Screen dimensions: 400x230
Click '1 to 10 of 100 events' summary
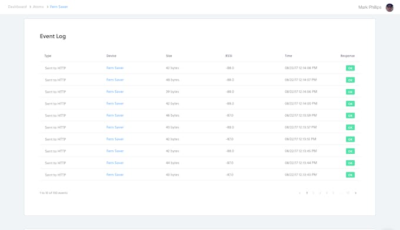coord(54,193)
